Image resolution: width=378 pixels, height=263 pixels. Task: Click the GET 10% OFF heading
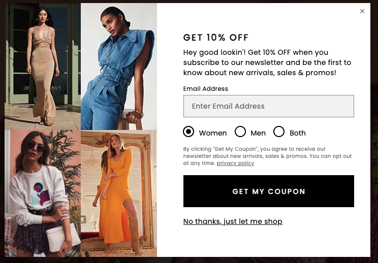click(216, 38)
